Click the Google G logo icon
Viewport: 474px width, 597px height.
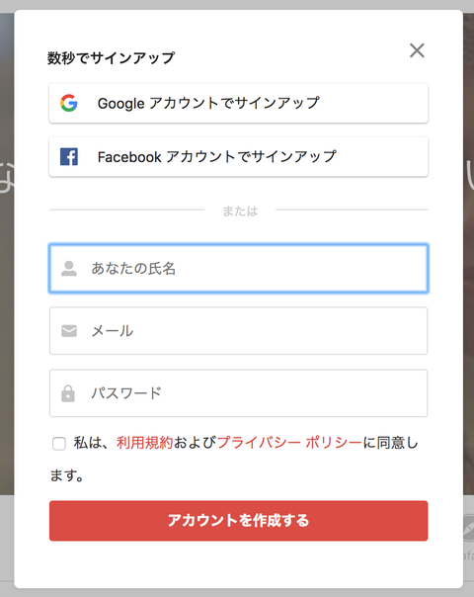(x=69, y=103)
